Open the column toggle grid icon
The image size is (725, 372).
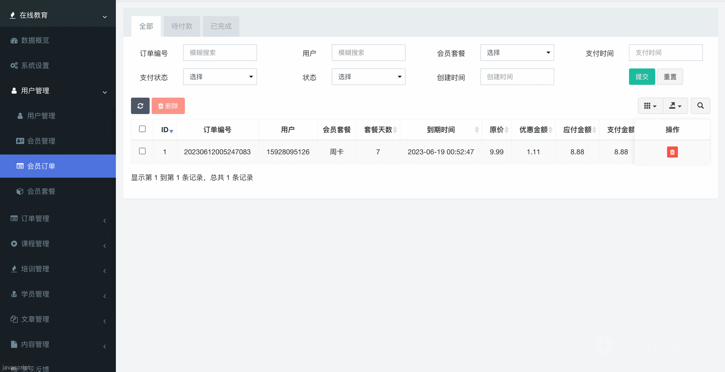(650, 106)
